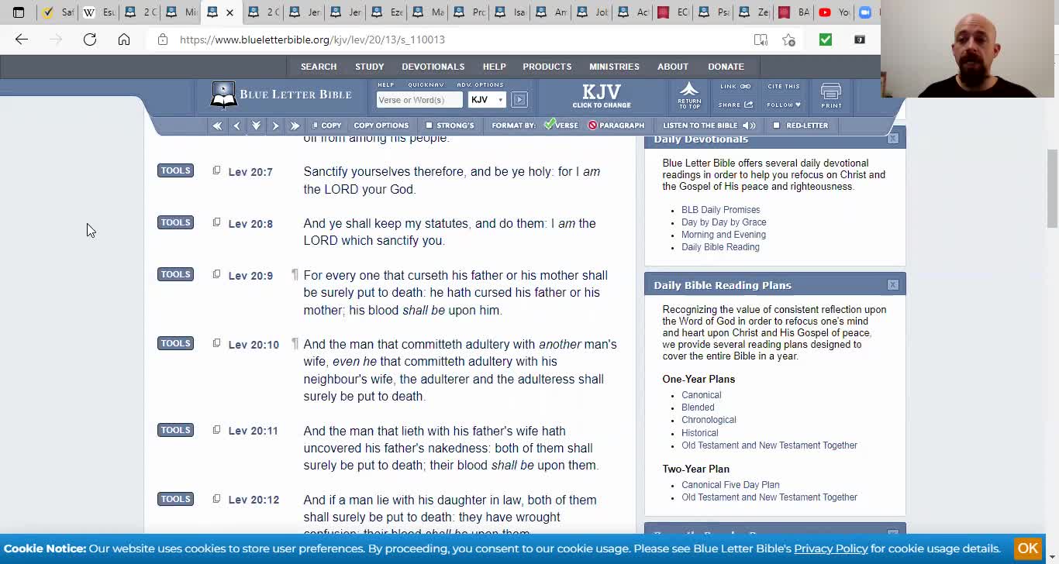Click OK on the cookie notice

pos(1028,548)
